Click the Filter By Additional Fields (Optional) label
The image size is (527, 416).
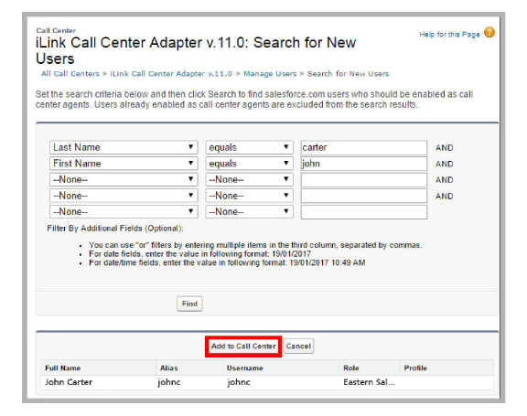pyautogui.click(x=115, y=229)
